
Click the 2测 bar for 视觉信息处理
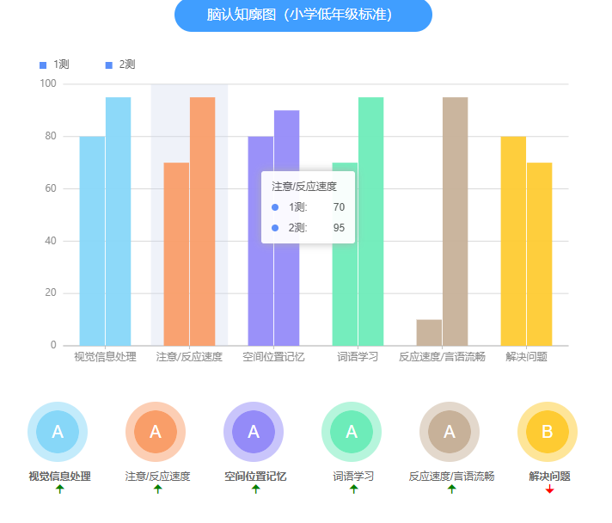point(119,221)
